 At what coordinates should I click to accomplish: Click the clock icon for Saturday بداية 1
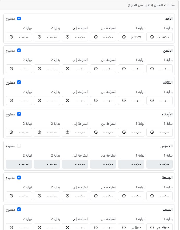pyautogui.click(x=152, y=227)
